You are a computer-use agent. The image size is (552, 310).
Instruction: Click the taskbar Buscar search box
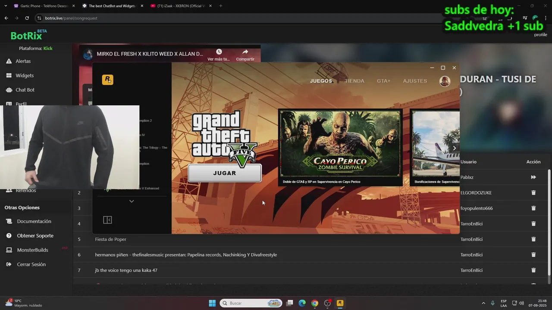click(x=251, y=303)
